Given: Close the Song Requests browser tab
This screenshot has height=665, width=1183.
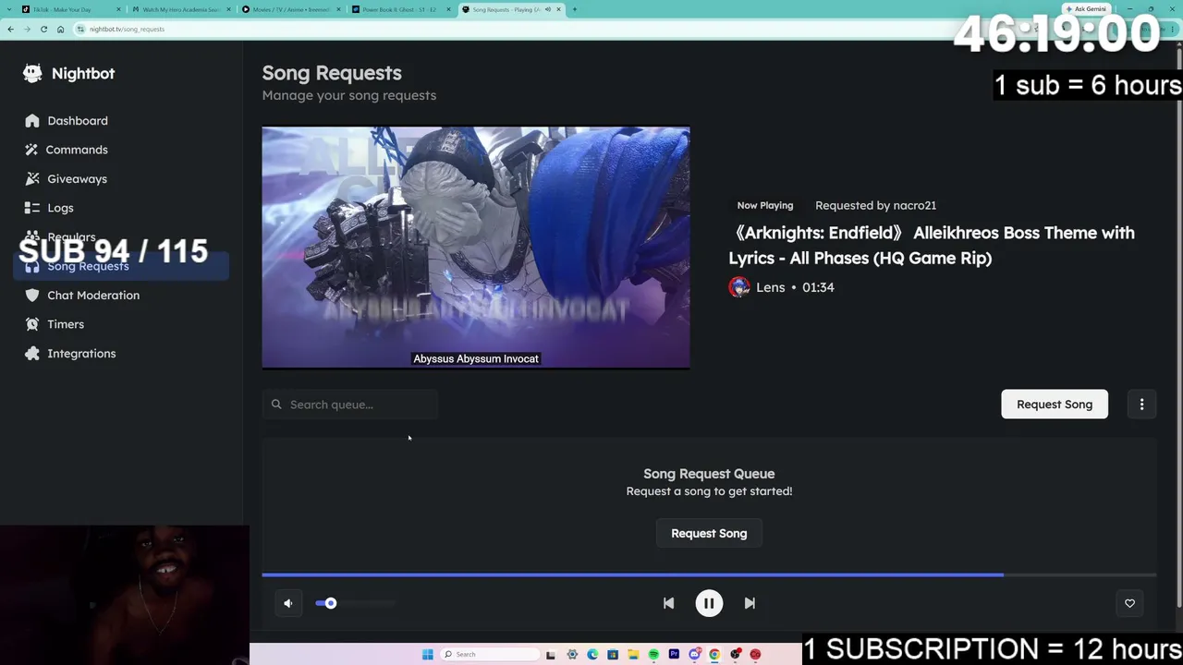Looking at the screenshot, I should click(x=558, y=9).
